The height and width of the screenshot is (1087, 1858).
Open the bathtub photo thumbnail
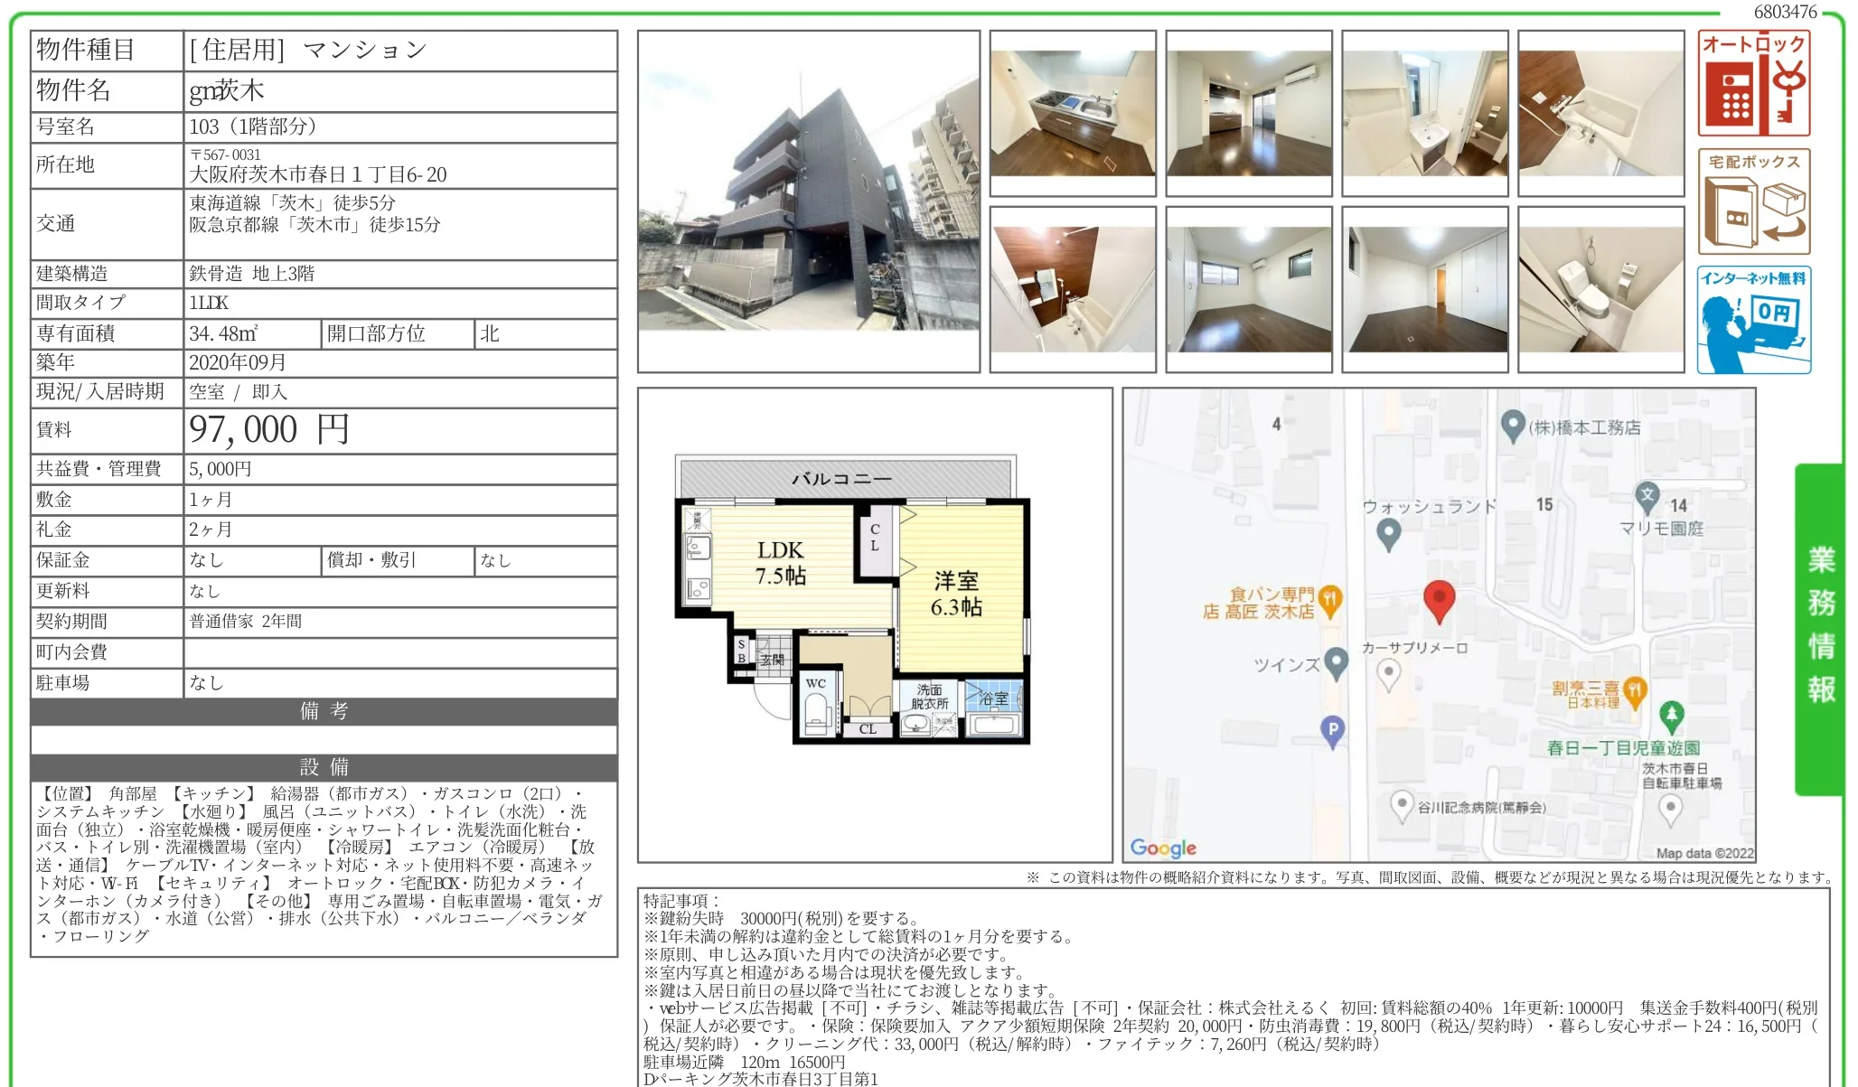[1601, 113]
